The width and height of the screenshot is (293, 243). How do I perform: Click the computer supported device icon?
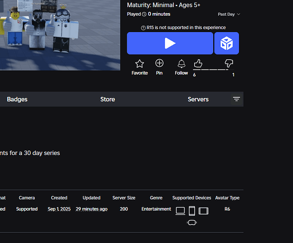(180, 211)
